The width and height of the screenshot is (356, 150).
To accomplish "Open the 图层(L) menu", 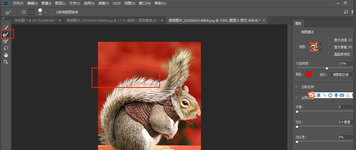I will coord(60,3).
